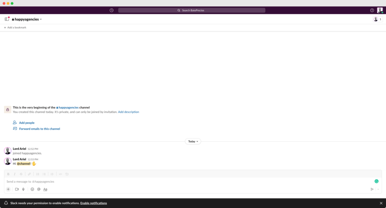Click Lord Ariel name on joined message
The height and width of the screenshot is (208, 386).
pyautogui.click(x=20, y=149)
